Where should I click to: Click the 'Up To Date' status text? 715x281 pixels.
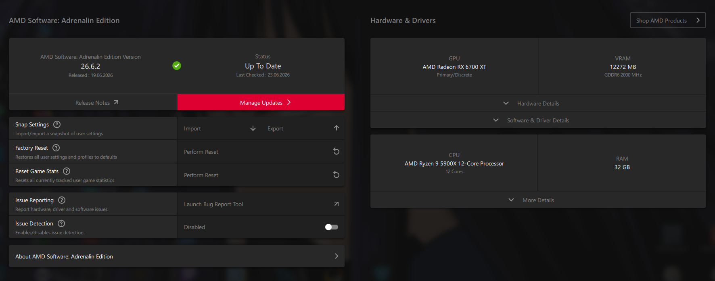click(263, 66)
